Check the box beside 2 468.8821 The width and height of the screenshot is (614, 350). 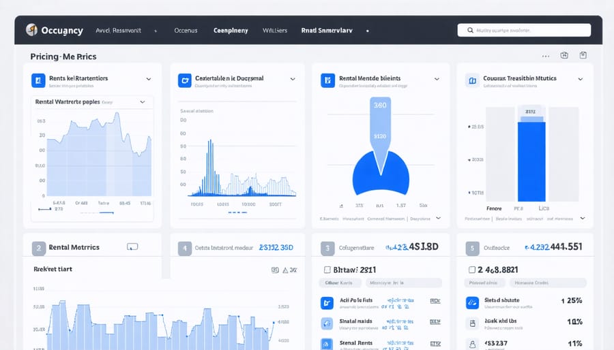coord(471,270)
